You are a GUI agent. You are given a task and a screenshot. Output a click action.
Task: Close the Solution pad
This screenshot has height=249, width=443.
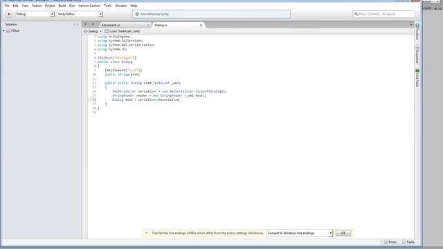coord(78,24)
